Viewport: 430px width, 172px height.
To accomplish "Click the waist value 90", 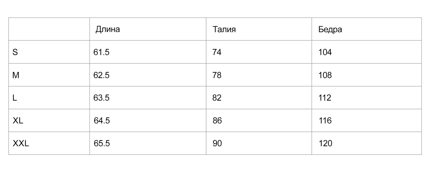I will pos(217,143).
